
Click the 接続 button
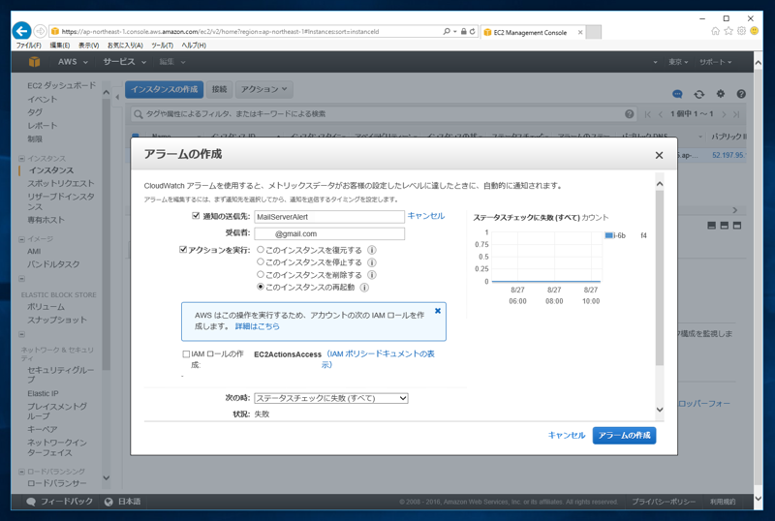pyautogui.click(x=219, y=89)
